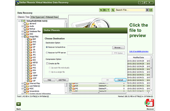
Task: Click in the Search File field
Action: coord(130,10)
